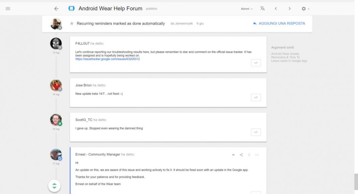Click AGGIUNGI UNA RISPOSTA reply button

coord(279,23)
